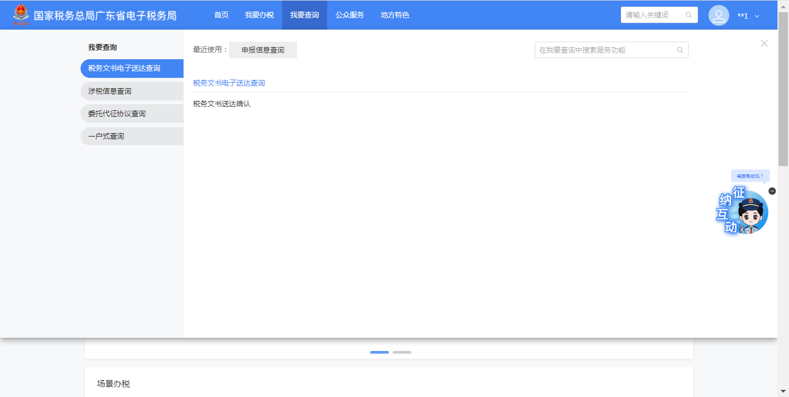The height and width of the screenshot is (397, 789).
Task: Switch to the second carousel slide indicator
Action: tap(402, 352)
